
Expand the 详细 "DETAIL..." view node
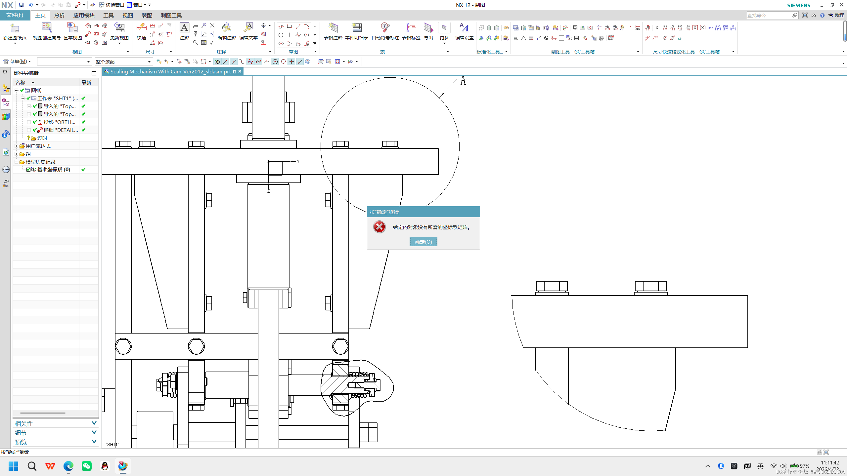29,130
